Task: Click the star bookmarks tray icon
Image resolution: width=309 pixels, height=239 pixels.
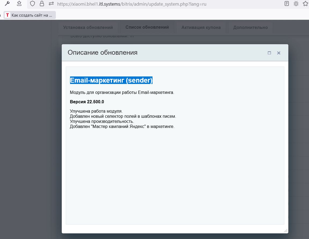Action: (x=19, y=3)
